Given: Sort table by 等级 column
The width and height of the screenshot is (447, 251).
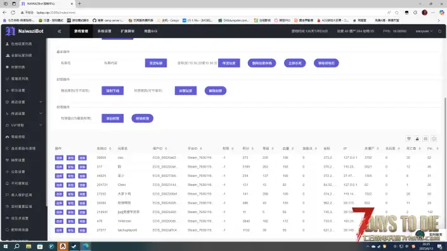Looking at the screenshot, I should click(273, 149).
